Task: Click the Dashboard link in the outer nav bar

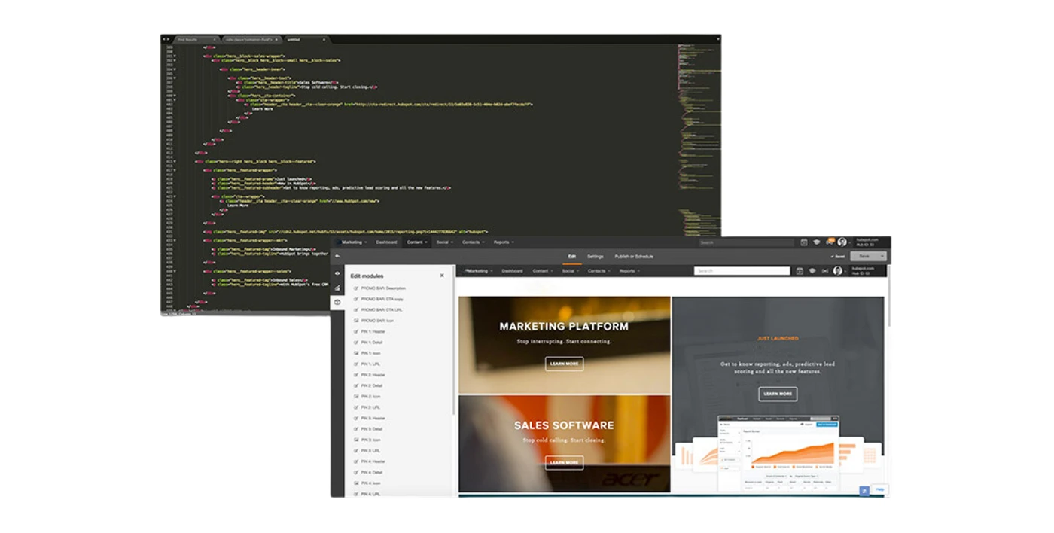Action: pos(386,242)
